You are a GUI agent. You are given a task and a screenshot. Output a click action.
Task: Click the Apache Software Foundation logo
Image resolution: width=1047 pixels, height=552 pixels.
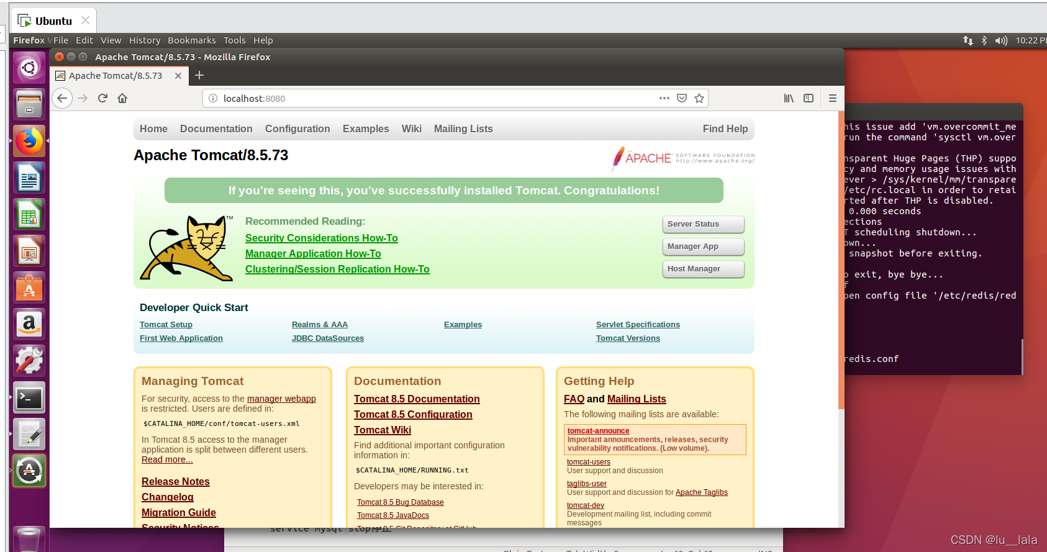click(683, 158)
